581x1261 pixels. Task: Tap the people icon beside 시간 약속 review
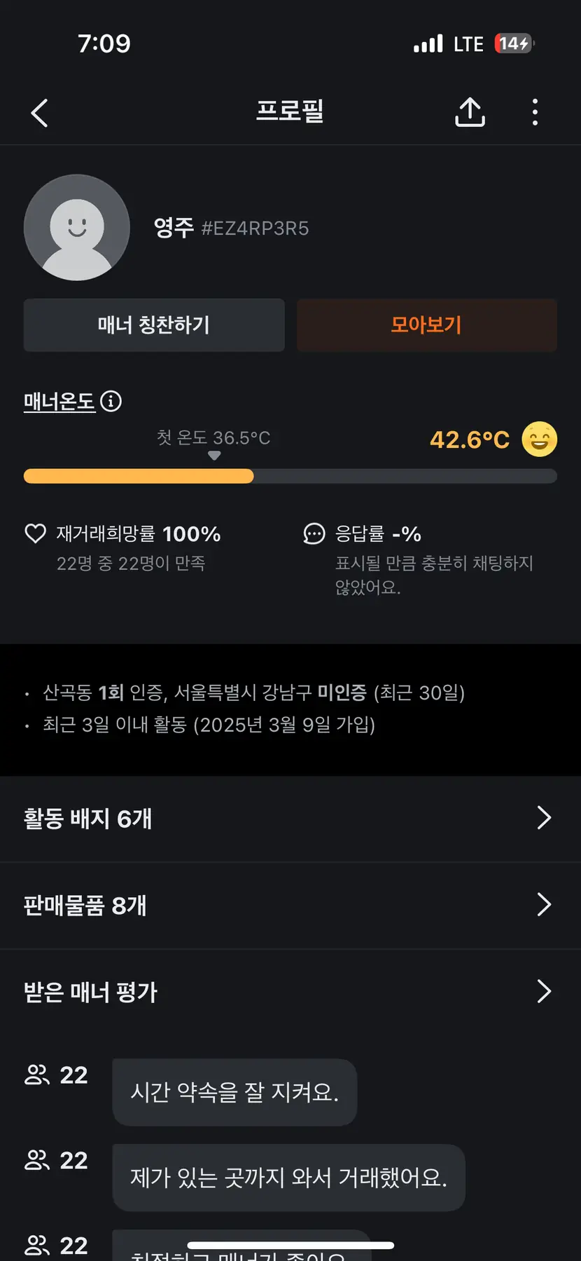tap(37, 1075)
